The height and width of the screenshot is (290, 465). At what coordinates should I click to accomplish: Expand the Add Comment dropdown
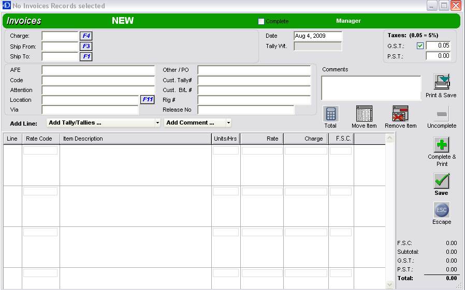point(198,123)
